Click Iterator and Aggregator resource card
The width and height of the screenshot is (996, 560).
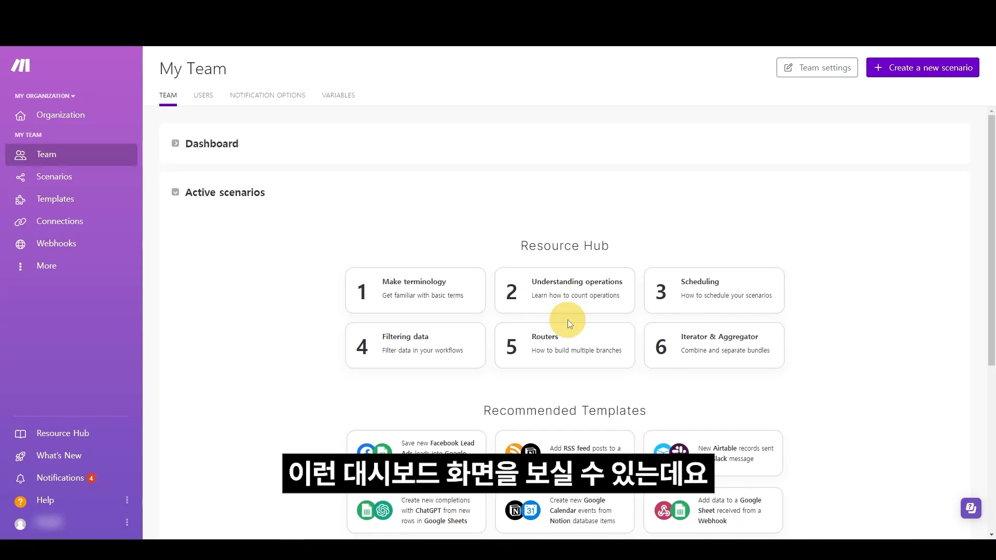click(x=713, y=345)
